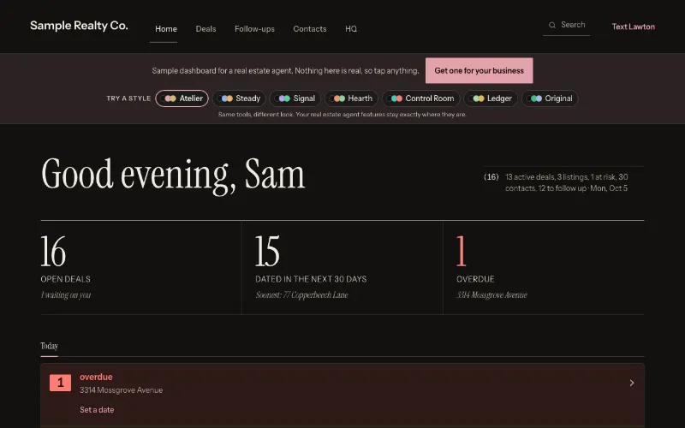685x428 pixels.
Task: Switch to the Original style
Action: (x=550, y=98)
